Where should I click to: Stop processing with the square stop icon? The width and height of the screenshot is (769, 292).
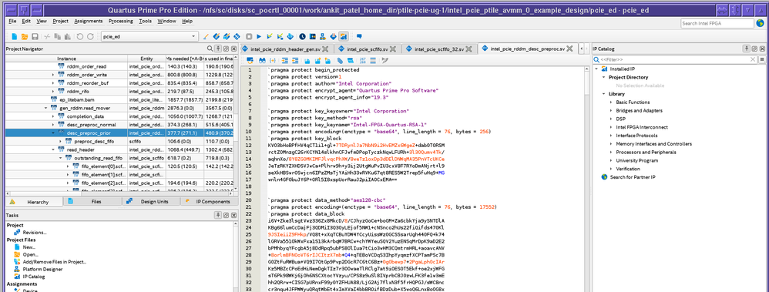249,37
